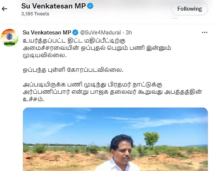Go back using the left arrow
The width and height of the screenshot is (214, 171).
4,9
